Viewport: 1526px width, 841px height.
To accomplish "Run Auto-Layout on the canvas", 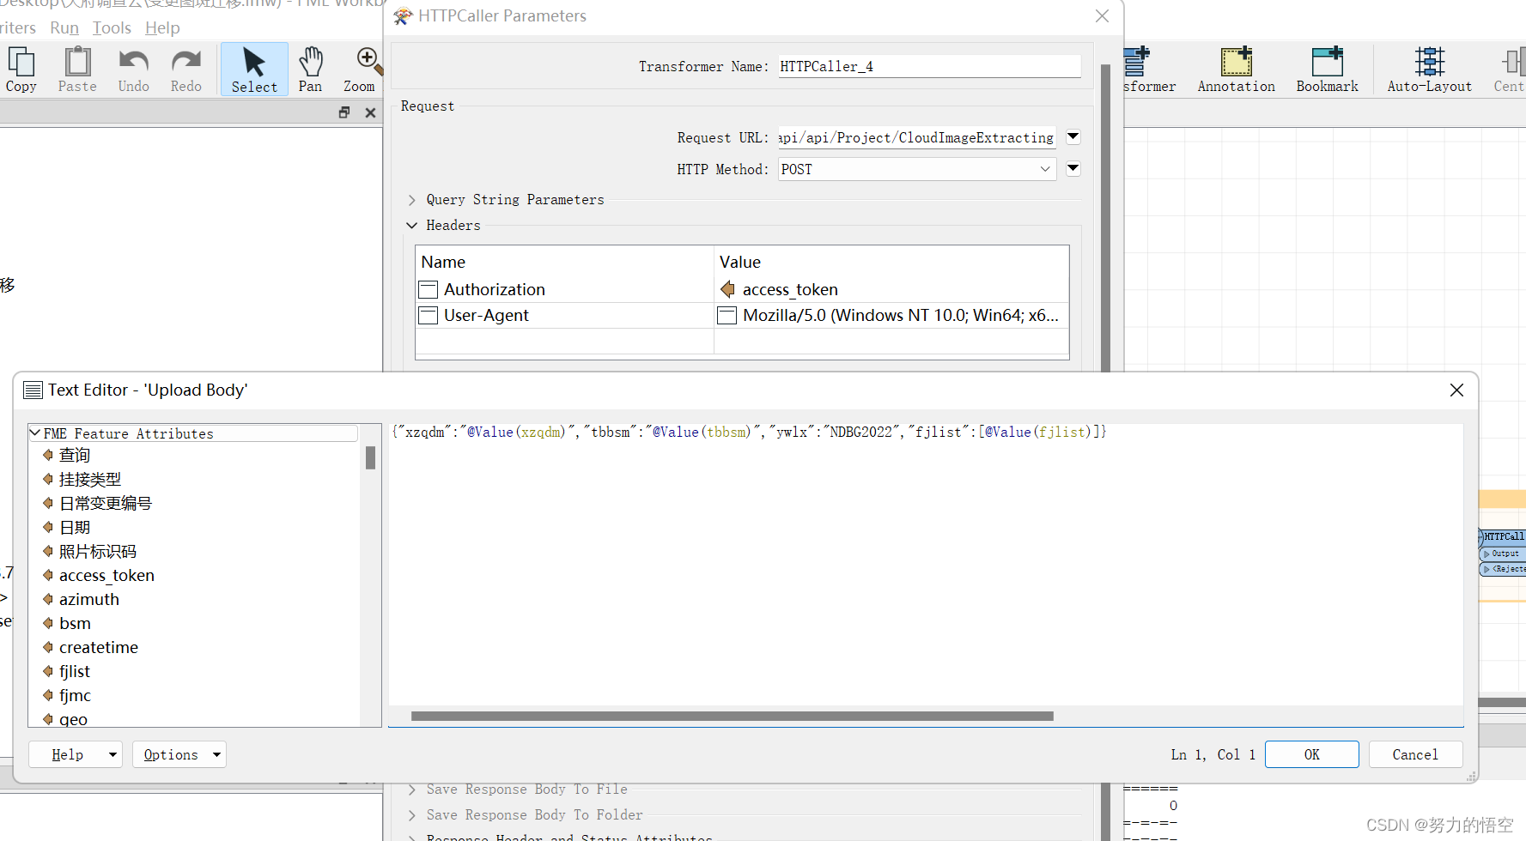I will click(1429, 70).
